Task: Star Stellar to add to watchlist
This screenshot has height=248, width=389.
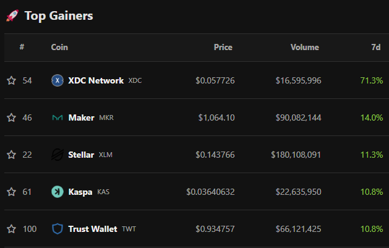Action: (x=11, y=155)
